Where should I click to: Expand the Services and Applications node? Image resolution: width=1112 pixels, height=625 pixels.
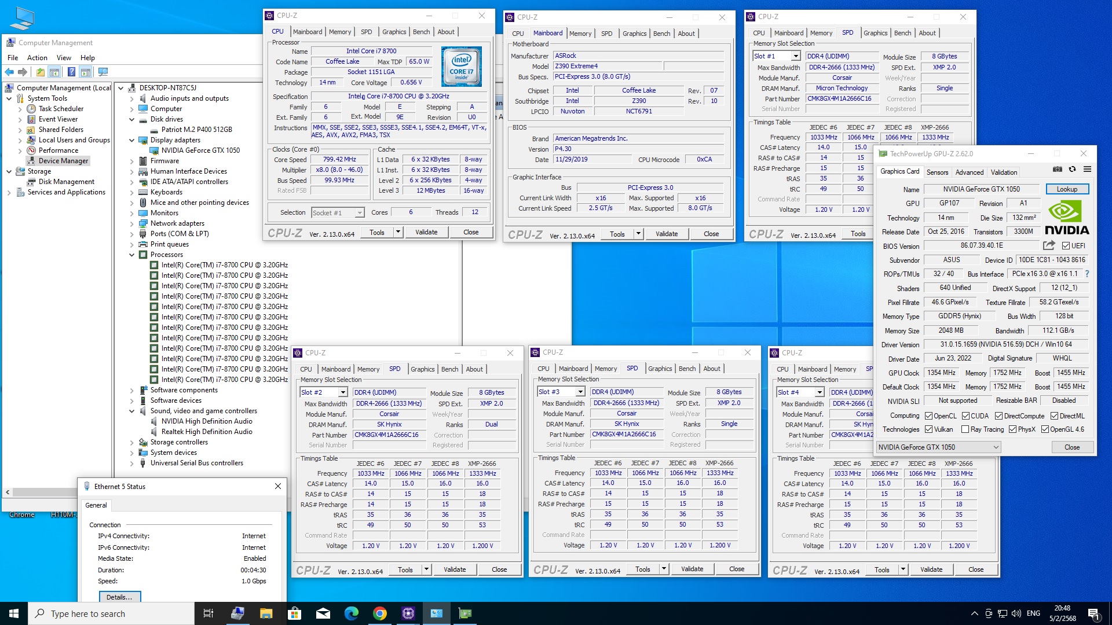click(9, 192)
